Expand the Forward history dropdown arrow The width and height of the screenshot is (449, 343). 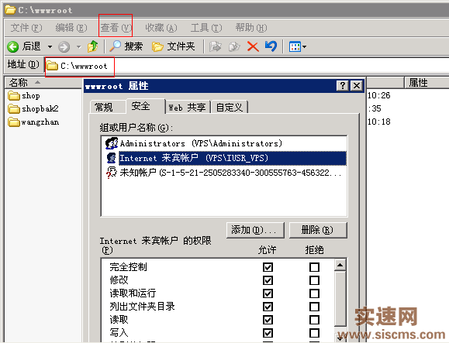click(79, 46)
